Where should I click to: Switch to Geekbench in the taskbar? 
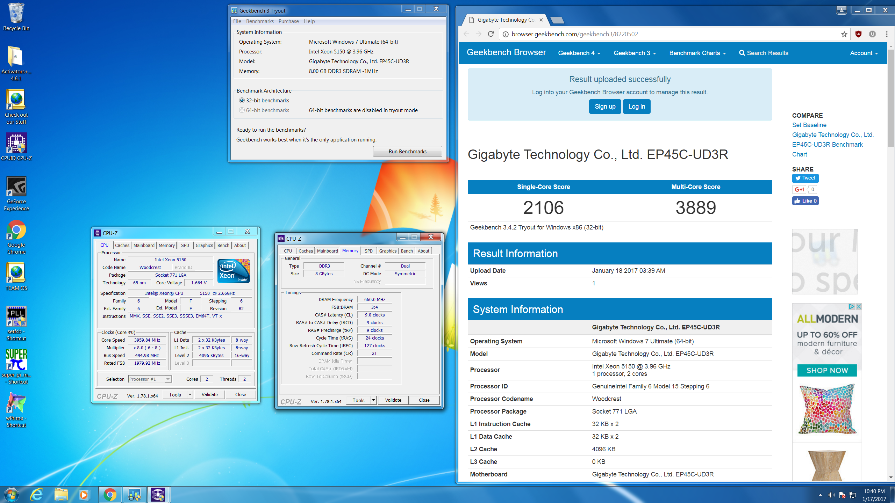134,495
